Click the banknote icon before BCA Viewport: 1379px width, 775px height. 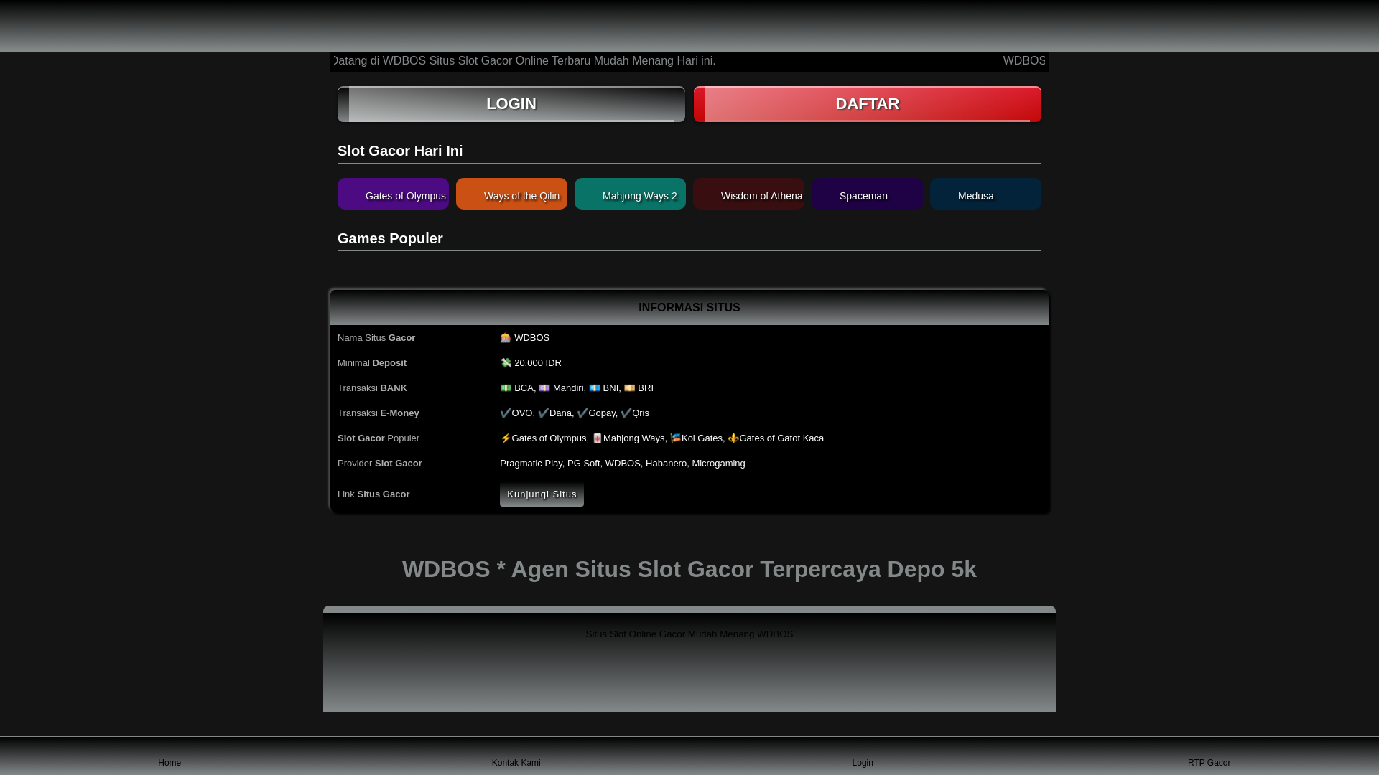[x=506, y=388]
